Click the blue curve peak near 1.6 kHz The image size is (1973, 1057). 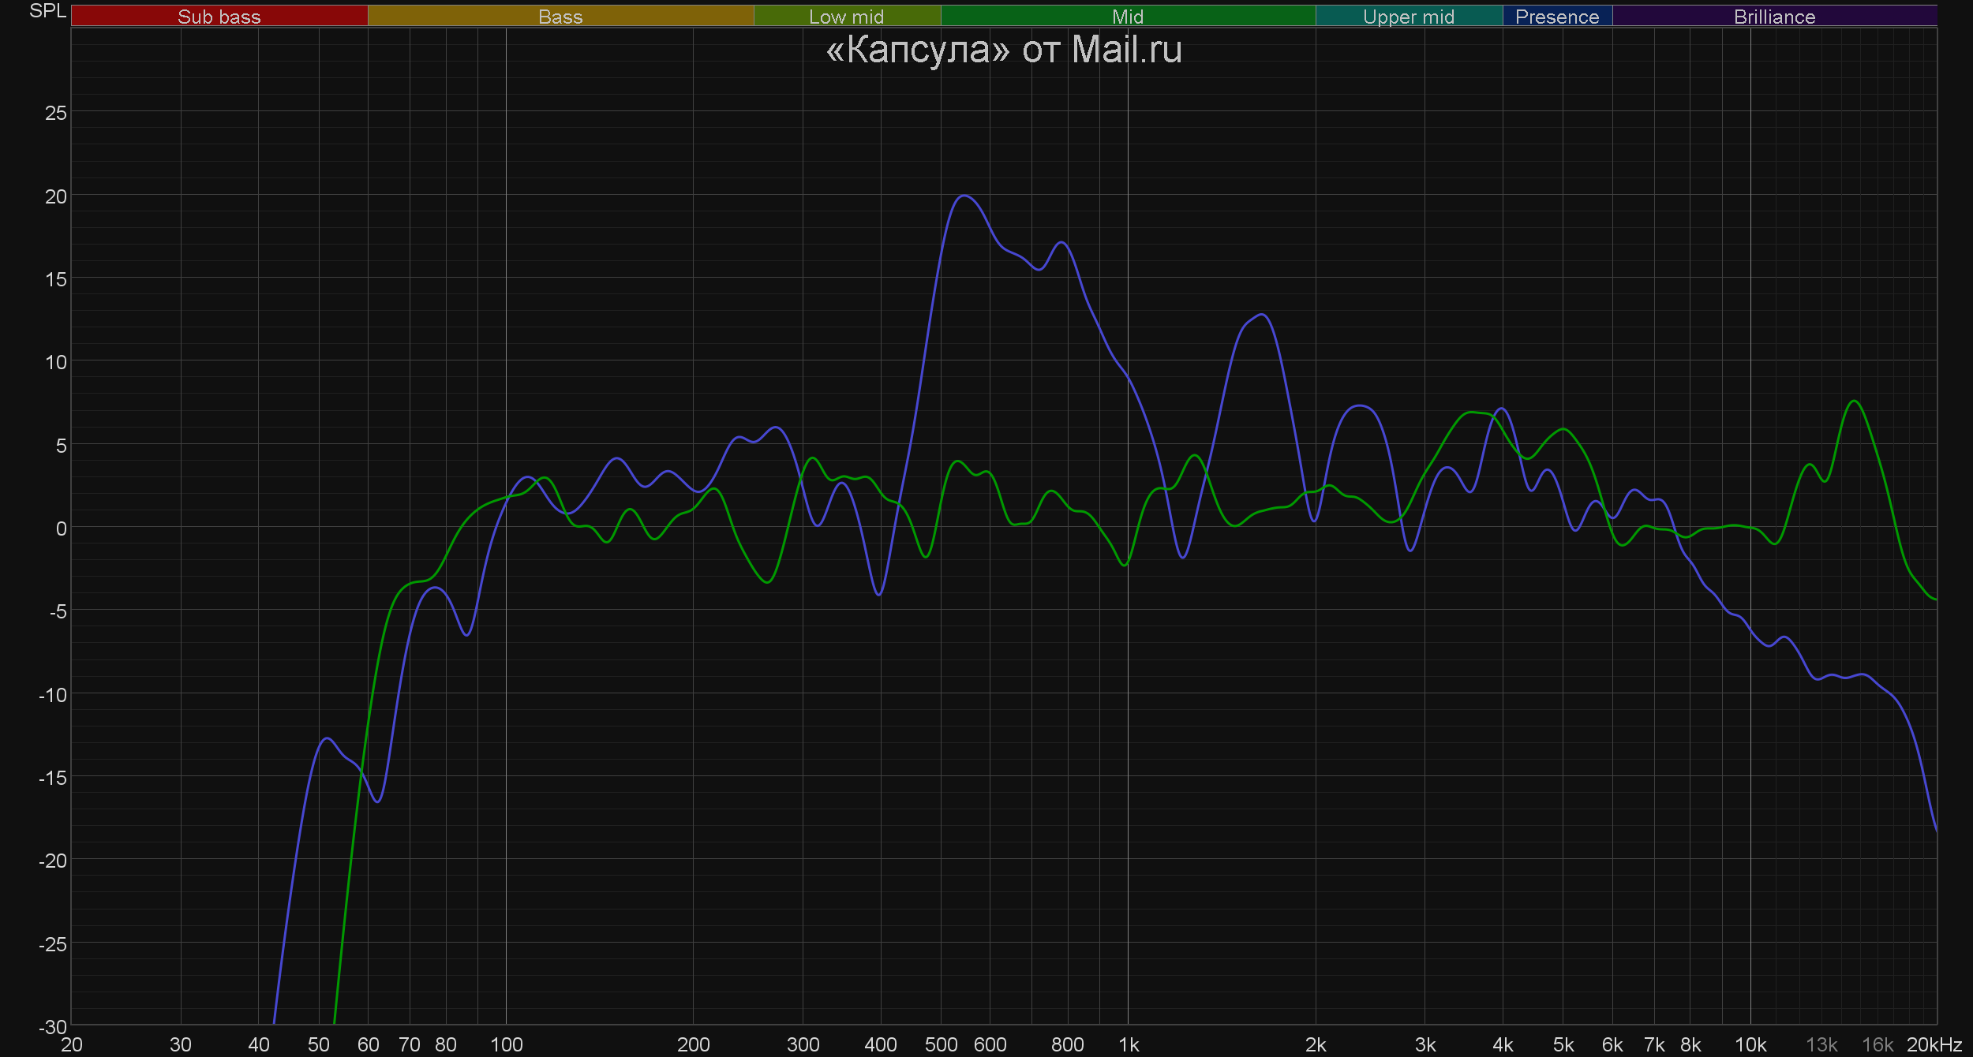1263,315
